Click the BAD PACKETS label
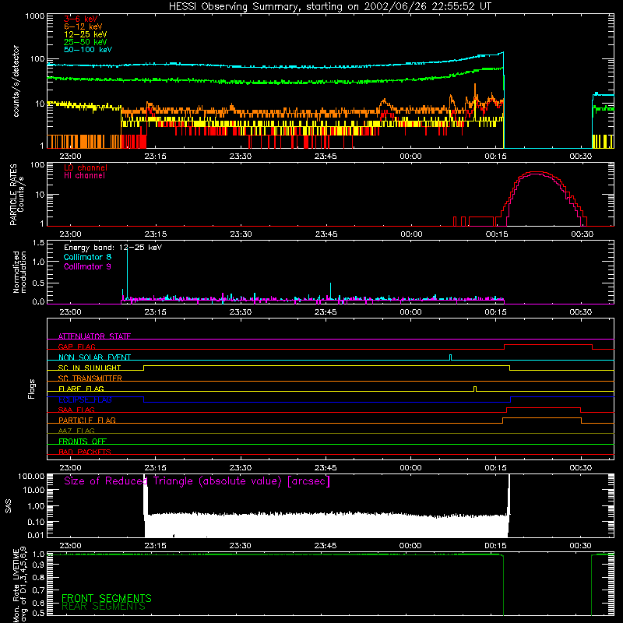The height and width of the screenshot is (623, 623). [x=85, y=452]
